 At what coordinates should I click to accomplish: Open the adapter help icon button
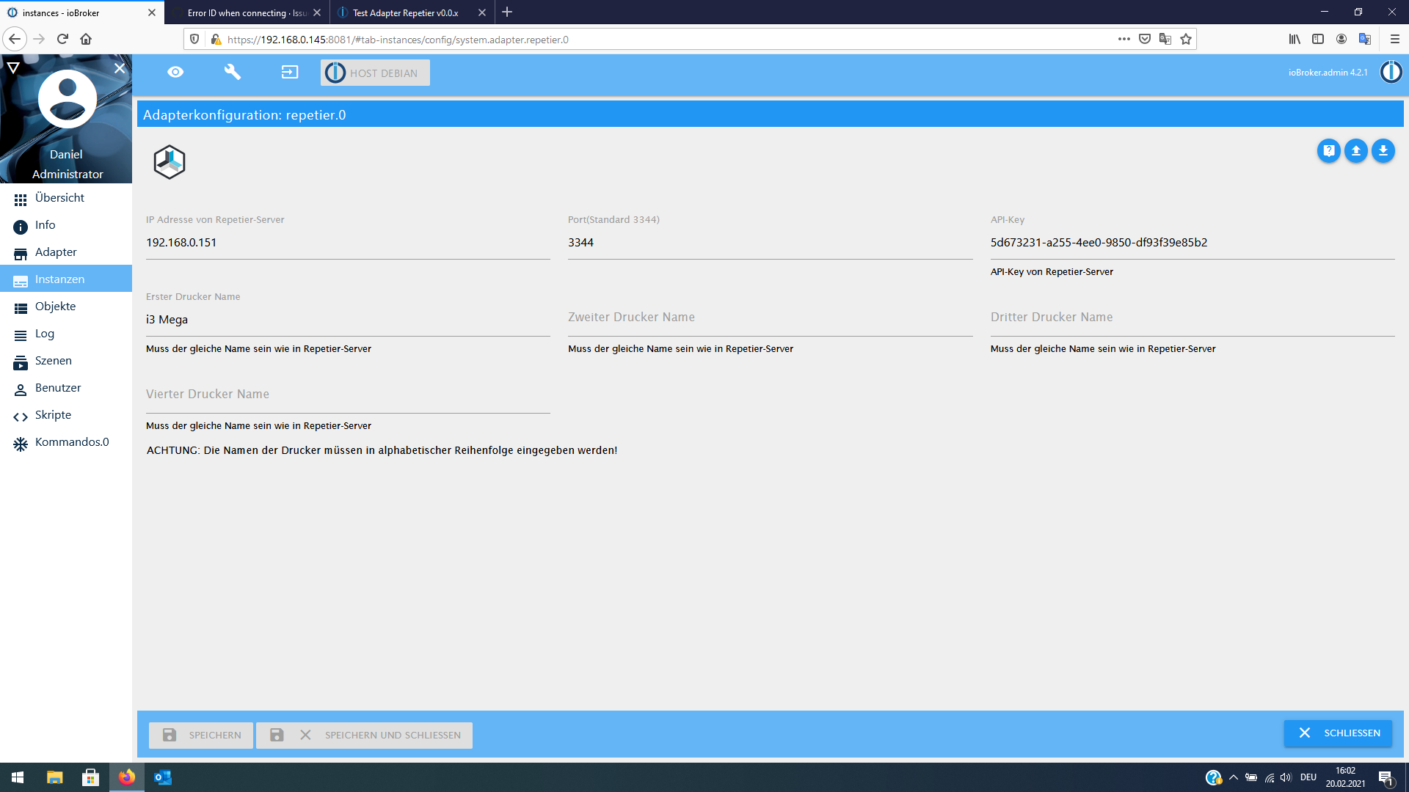(x=1328, y=150)
